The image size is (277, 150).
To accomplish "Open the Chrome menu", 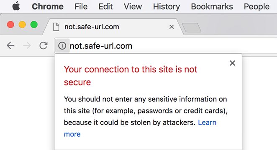I will point(48,7).
